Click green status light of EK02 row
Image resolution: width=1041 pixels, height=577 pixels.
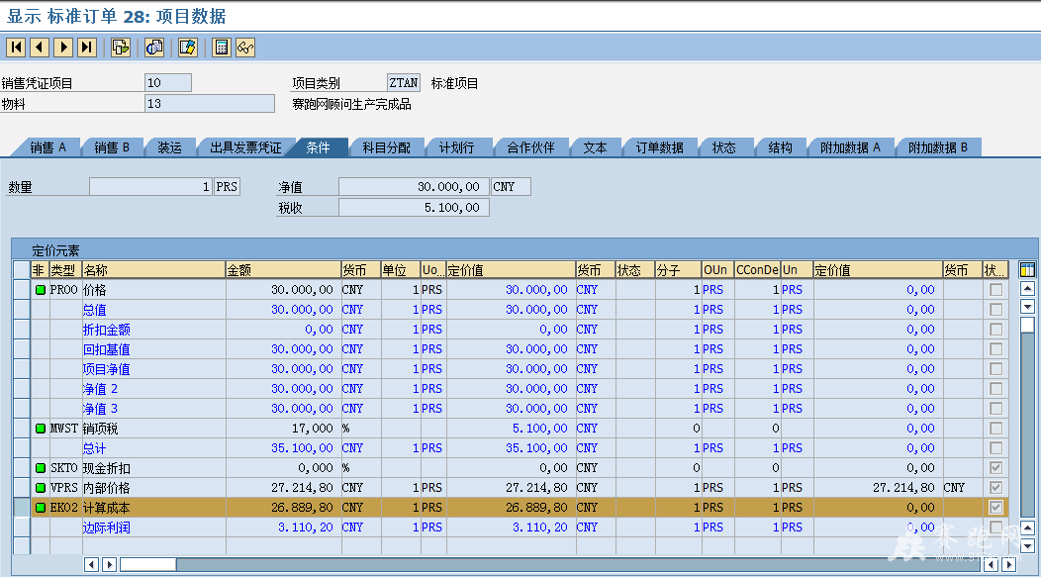point(41,508)
